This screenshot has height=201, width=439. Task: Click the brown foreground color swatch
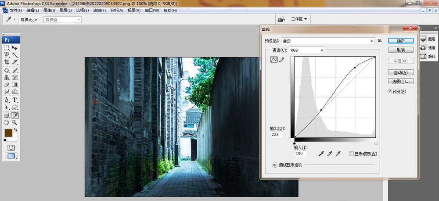click(x=8, y=133)
